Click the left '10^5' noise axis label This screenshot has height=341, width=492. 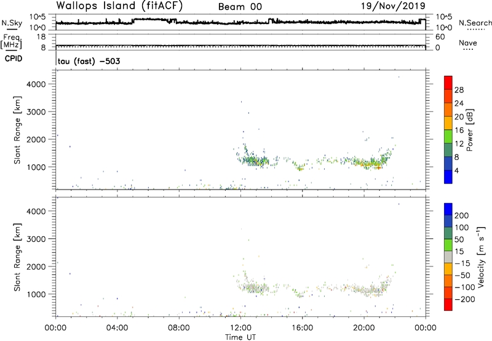38,17
